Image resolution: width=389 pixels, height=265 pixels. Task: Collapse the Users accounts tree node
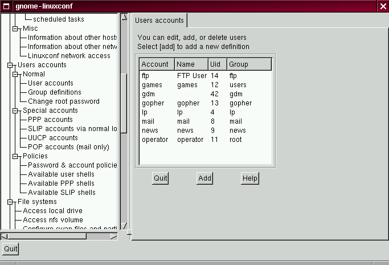(10, 65)
